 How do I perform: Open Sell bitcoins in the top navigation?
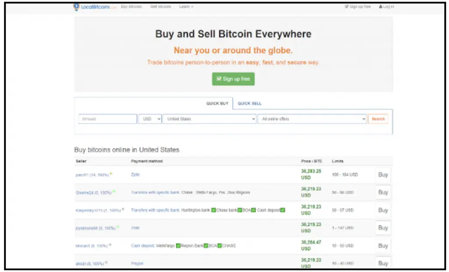pyautogui.click(x=160, y=7)
